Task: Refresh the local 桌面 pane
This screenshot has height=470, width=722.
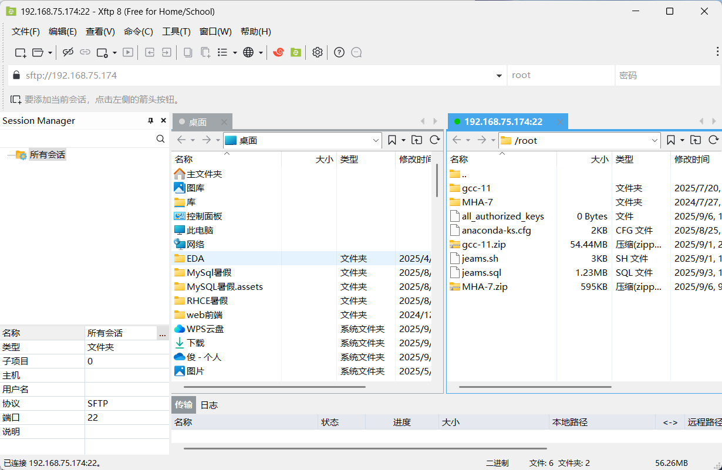Action: coord(434,140)
